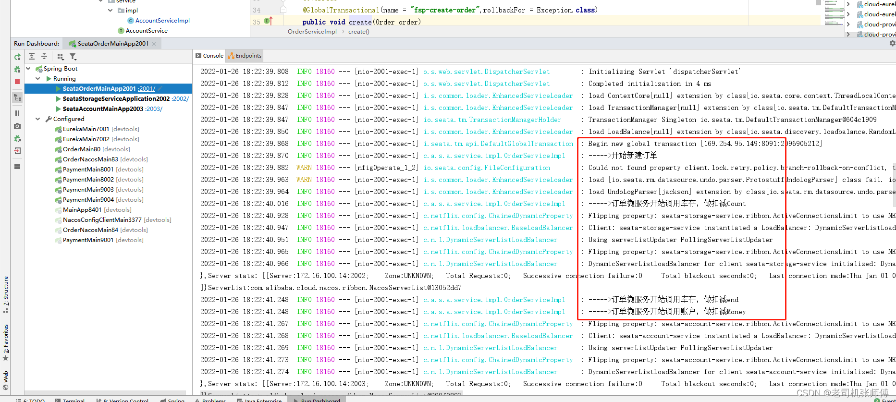Open Run Dashboard settings gear
Image resolution: width=896 pixels, height=402 pixels.
[892, 44]
